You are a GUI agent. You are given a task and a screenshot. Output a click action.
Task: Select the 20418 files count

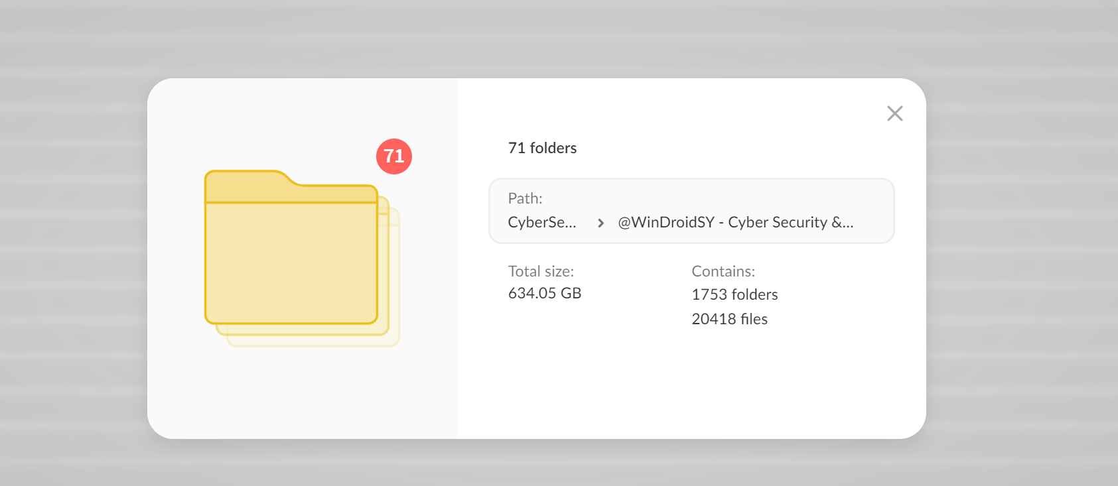click(x=729, y=319)
